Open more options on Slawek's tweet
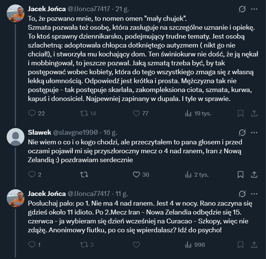 tap(254, 132)
